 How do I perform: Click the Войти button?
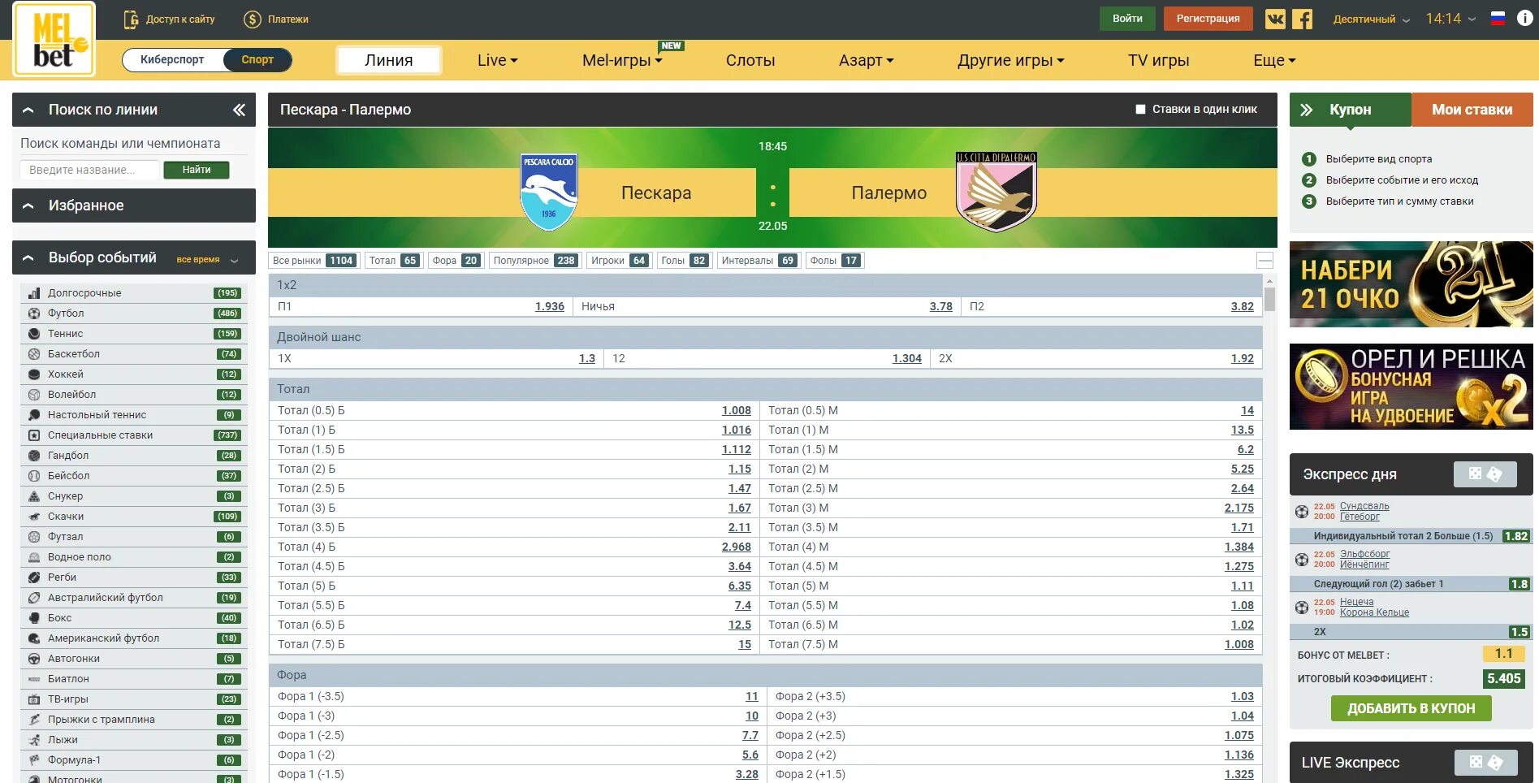pos(1127,19)
